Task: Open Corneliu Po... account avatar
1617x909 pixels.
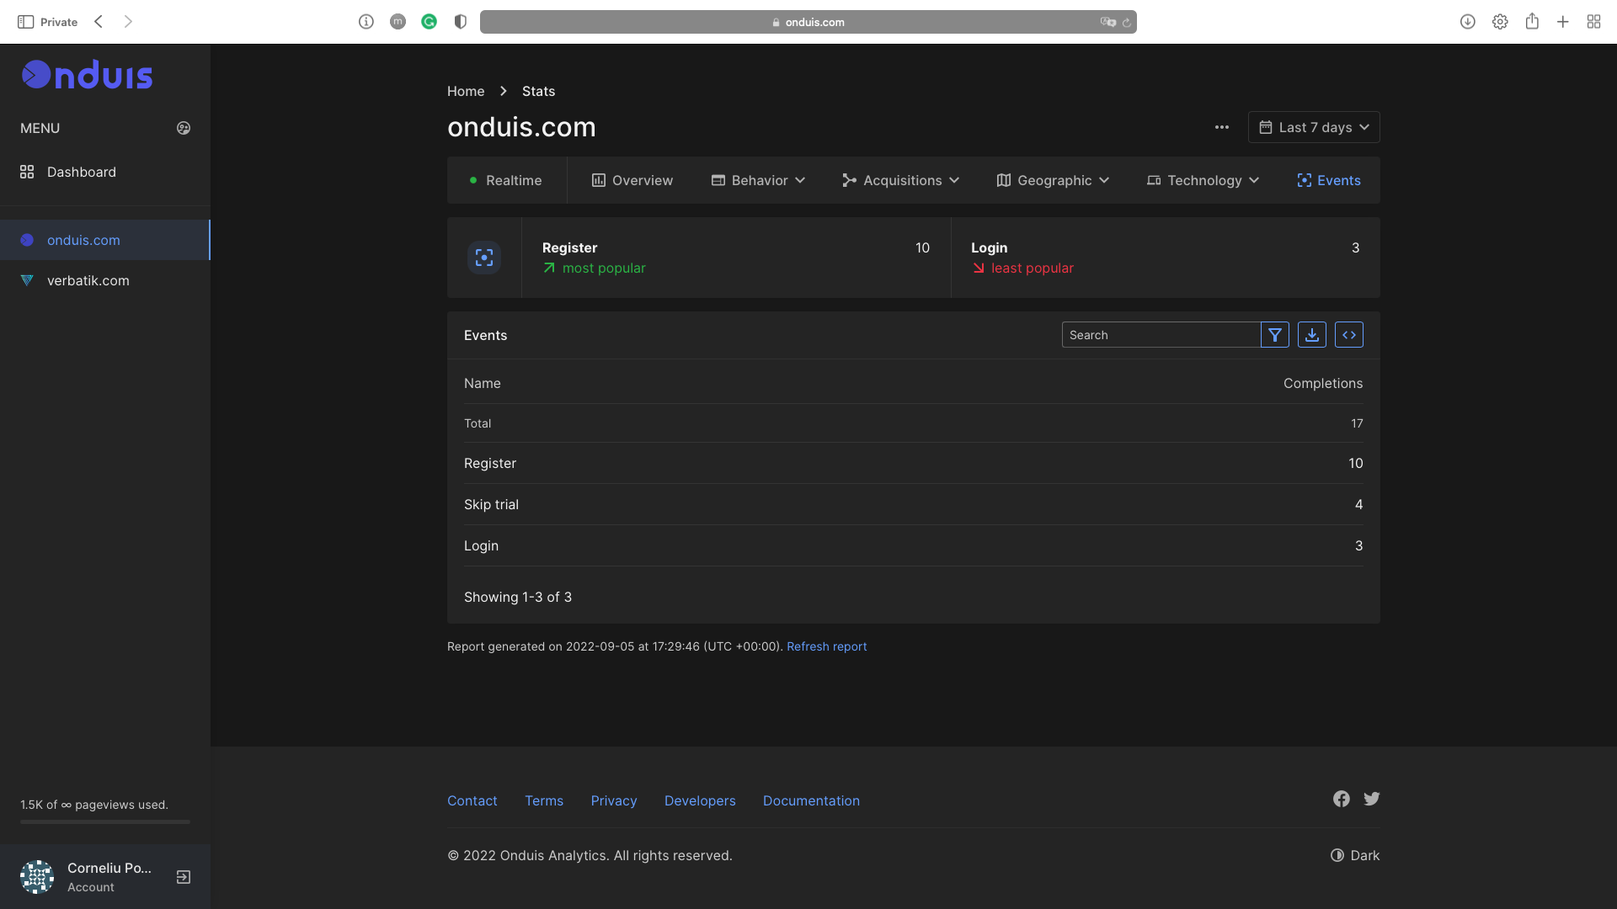Action: pyautogui.click(x=37, y=877)
